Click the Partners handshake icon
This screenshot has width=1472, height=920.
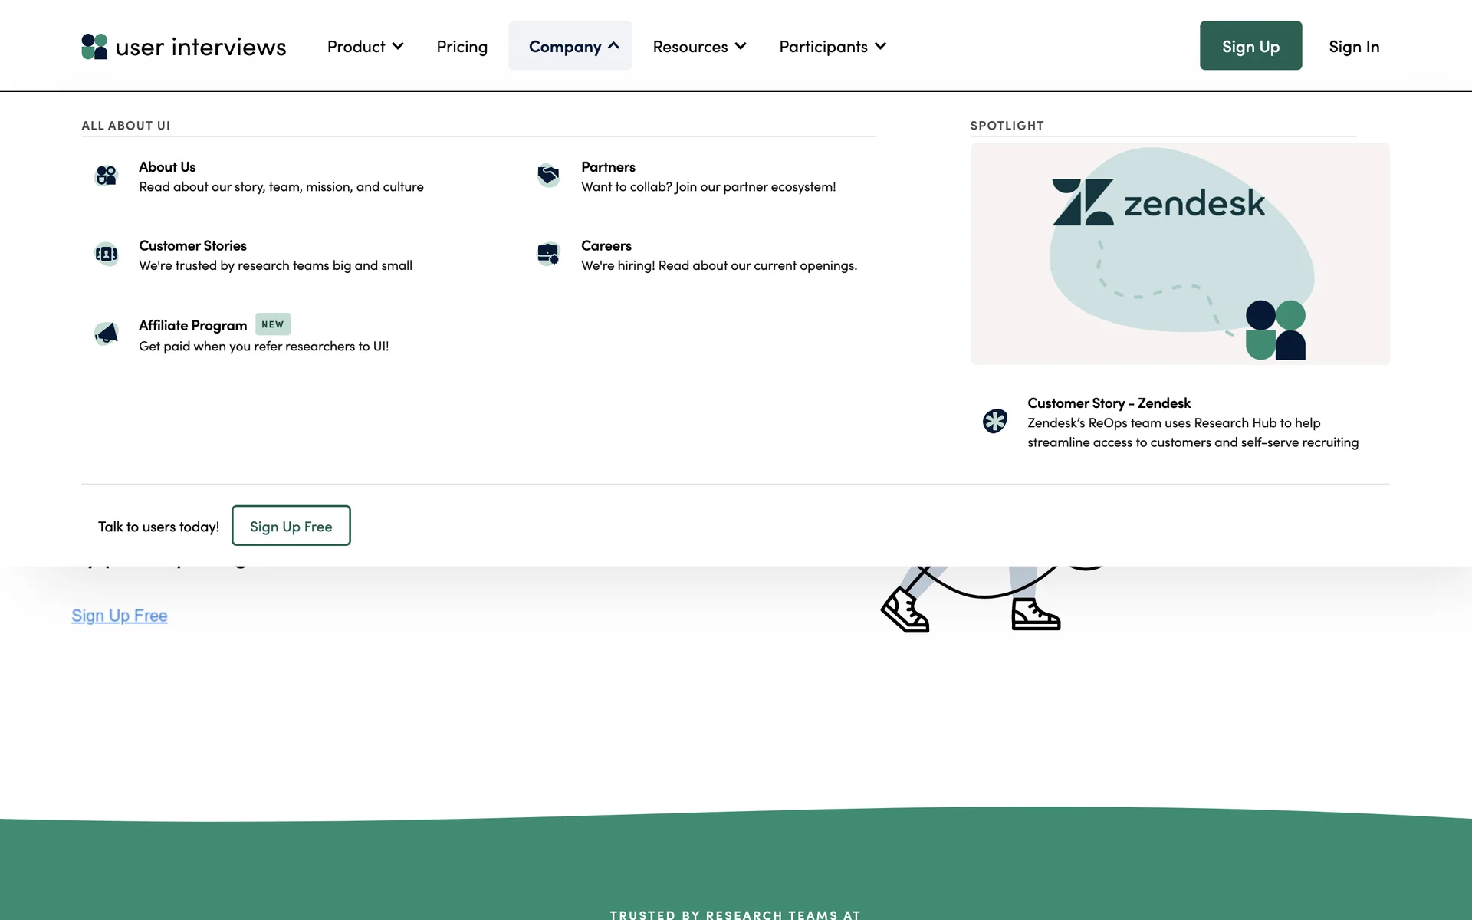pos(548,176)
